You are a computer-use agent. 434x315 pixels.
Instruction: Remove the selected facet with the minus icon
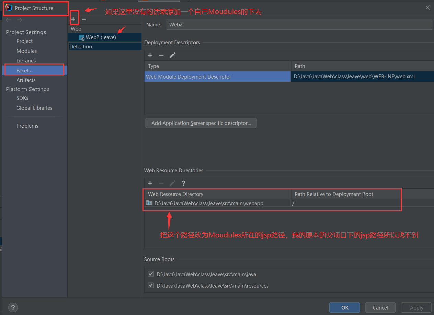[x=84, y=19]
